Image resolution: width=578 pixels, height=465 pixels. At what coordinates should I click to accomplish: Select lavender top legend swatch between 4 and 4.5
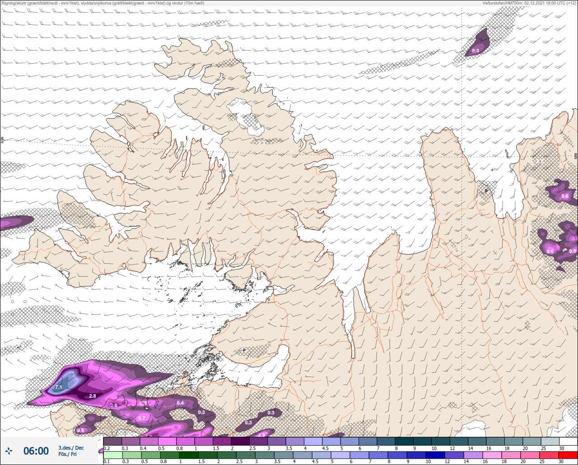[313, 441]
